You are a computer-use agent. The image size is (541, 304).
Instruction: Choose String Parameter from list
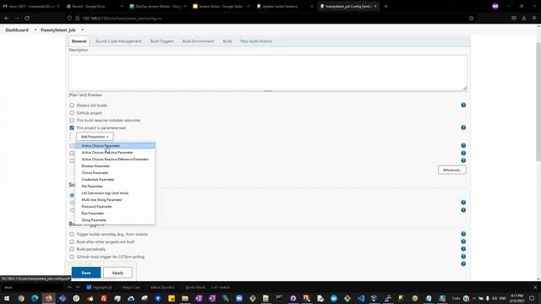[x=115, y=220]
